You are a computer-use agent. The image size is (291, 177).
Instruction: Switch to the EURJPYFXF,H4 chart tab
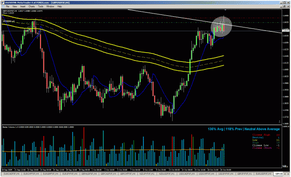(70, 174)
